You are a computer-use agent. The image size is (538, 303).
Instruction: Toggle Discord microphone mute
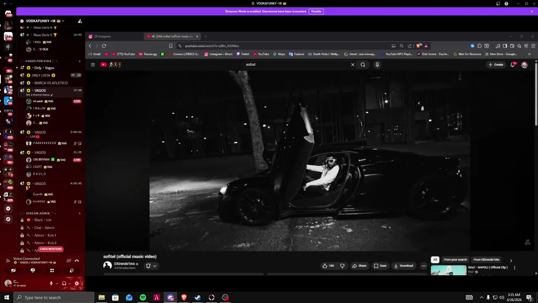pos(51,284)
